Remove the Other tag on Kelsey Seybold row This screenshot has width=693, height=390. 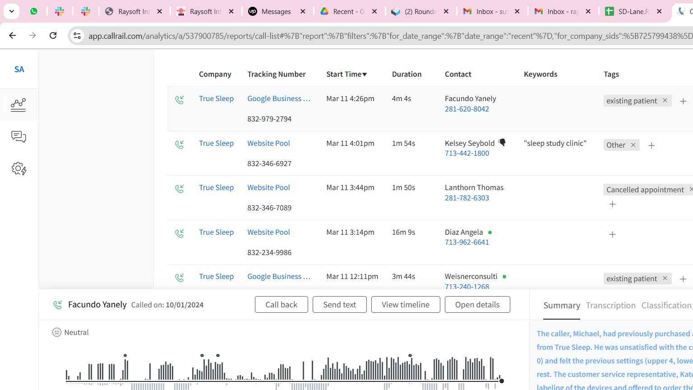633,145
